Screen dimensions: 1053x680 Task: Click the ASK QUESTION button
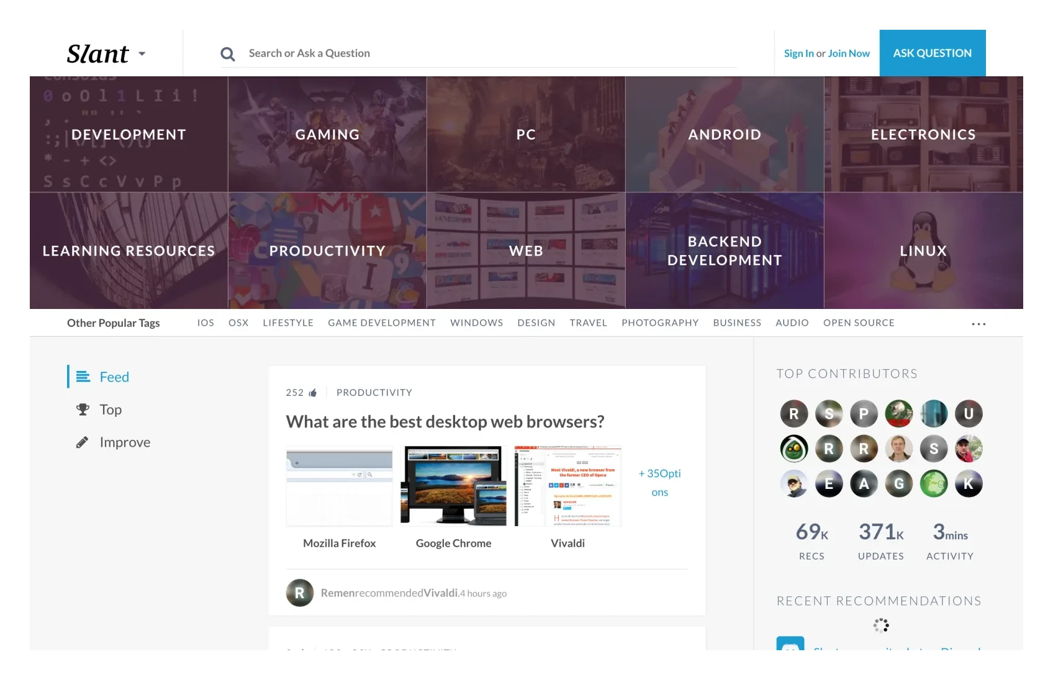[932, 53]
